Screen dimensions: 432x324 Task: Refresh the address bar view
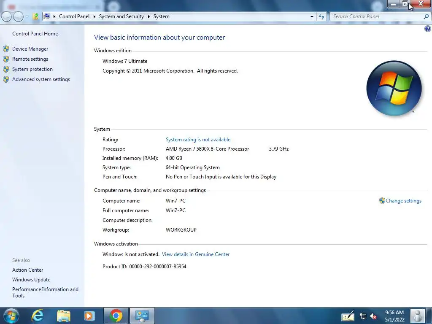click(x=321, y=16)
